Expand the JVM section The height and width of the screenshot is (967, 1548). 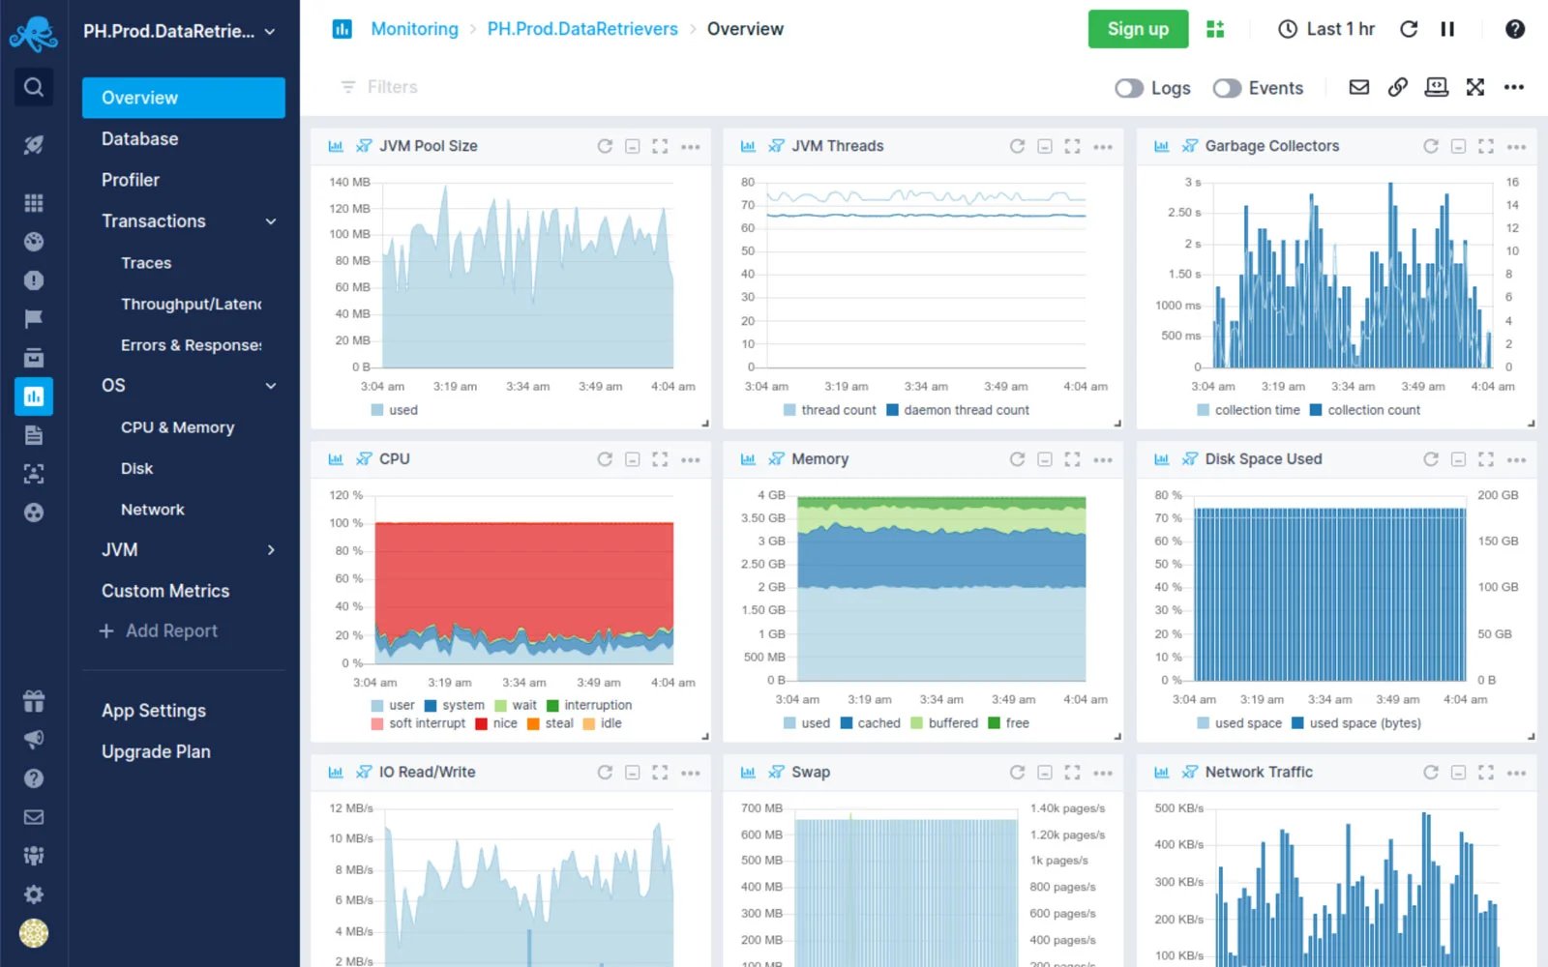(x=270, y=549)
